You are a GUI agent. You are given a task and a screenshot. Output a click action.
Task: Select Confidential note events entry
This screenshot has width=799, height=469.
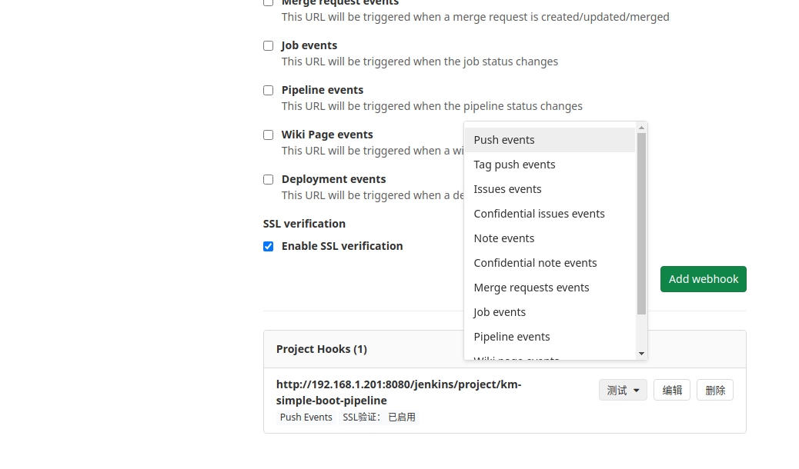(535, 263)
